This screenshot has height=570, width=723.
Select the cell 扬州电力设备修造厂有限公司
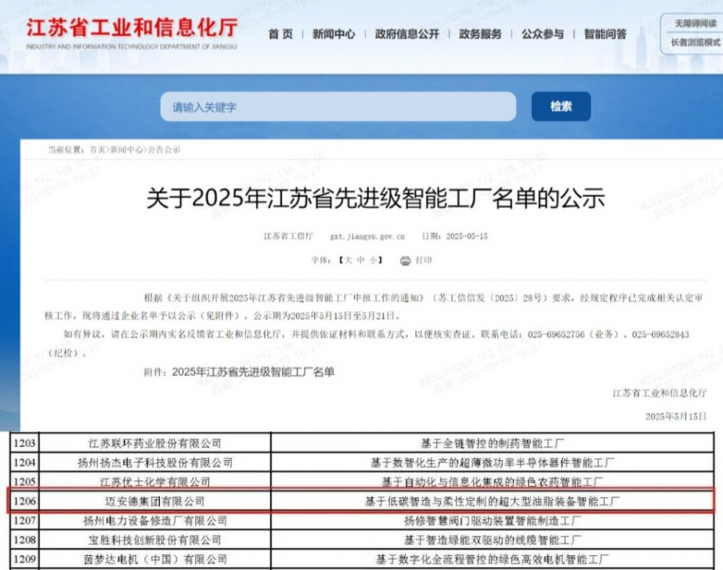(155, 521)
